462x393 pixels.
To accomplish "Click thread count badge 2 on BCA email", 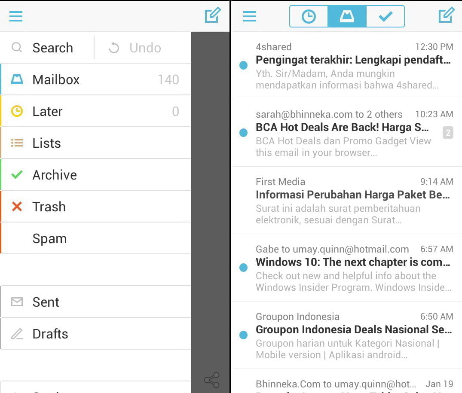I will pyautogui.click(x=448, y=133).
